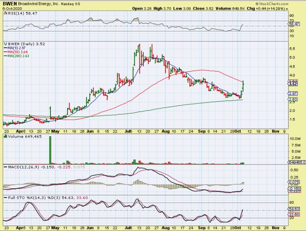Click the 58.47 RSI value tag
The width and height of the screenshot is (306, 231).
coord(294,24)
